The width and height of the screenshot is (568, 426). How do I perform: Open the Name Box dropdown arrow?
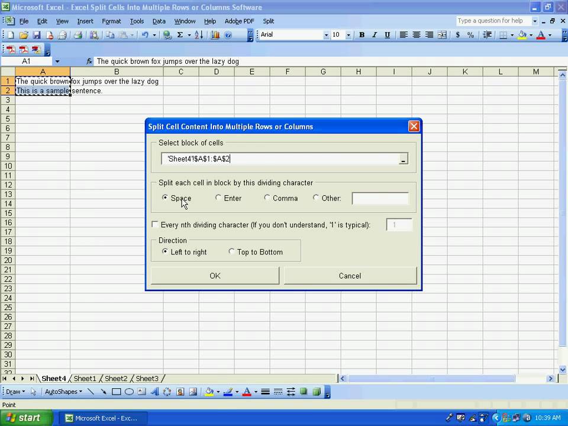[57, 61]
